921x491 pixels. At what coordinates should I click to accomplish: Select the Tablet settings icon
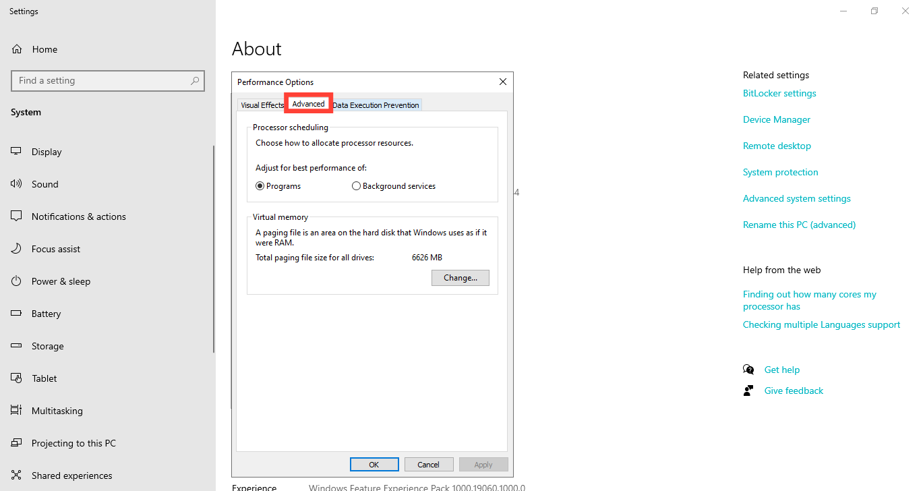15,378
